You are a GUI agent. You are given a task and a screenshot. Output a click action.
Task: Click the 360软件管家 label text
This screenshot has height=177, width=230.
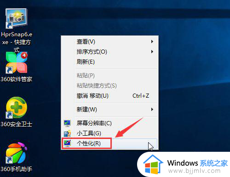tap(17, 79)
